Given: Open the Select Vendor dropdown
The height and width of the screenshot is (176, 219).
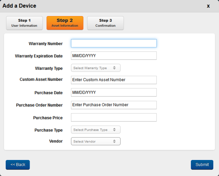Looking at the screenshot, I should (96, 141).
